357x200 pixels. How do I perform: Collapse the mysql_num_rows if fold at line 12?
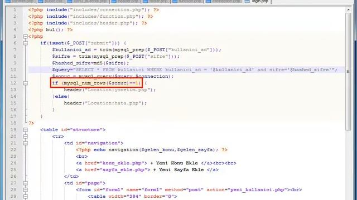[x=26, y=83]
